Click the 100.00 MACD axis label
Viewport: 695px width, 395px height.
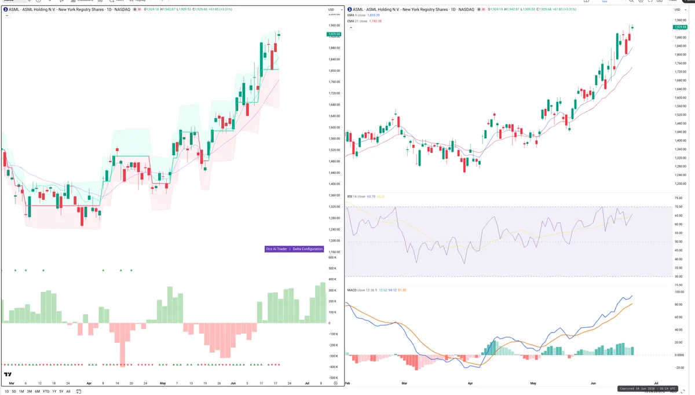(678, 291)
